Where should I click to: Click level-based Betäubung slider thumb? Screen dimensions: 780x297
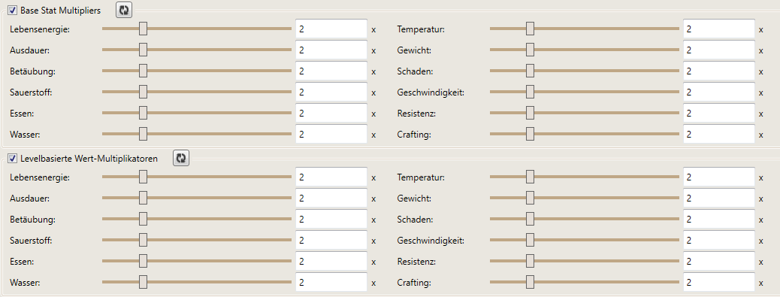[x=144, y=219]
